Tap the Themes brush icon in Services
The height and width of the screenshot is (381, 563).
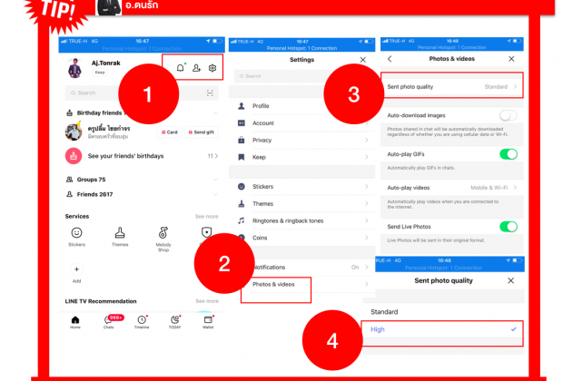coord(119,232)
